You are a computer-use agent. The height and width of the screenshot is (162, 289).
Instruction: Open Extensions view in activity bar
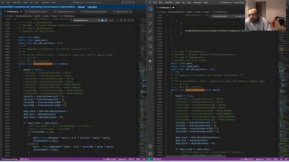point(150,38)
